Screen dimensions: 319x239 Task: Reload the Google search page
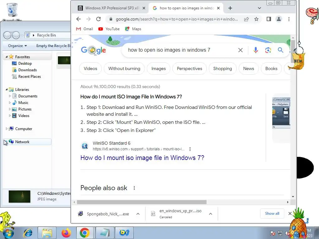coord(98,19)
